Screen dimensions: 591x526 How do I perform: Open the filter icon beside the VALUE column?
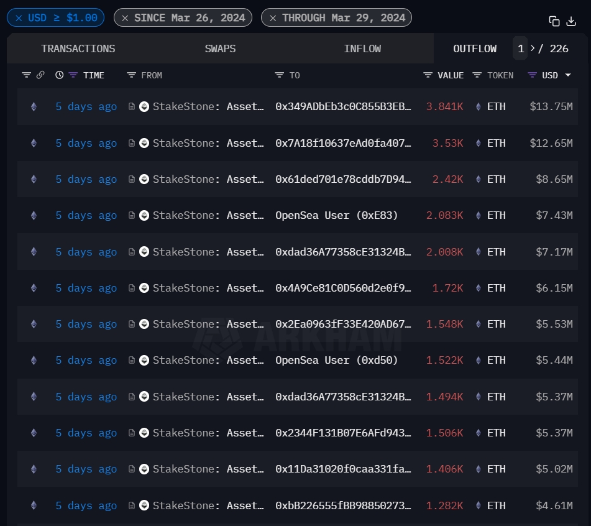coord(428,75)
